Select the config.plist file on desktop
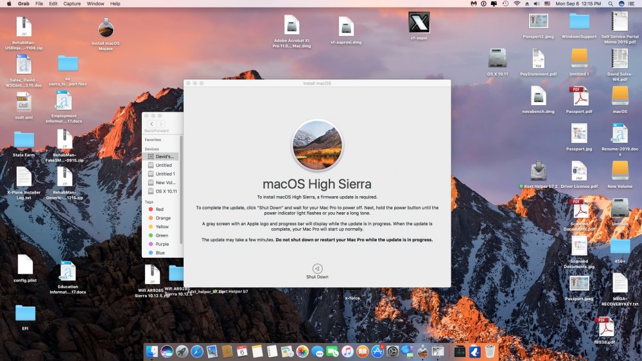This screenshot has height=361, width=642. click(x=25, y=265)
